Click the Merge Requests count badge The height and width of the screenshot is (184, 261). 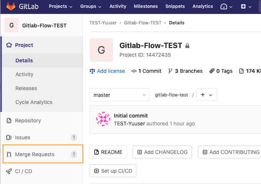[74, 154]
